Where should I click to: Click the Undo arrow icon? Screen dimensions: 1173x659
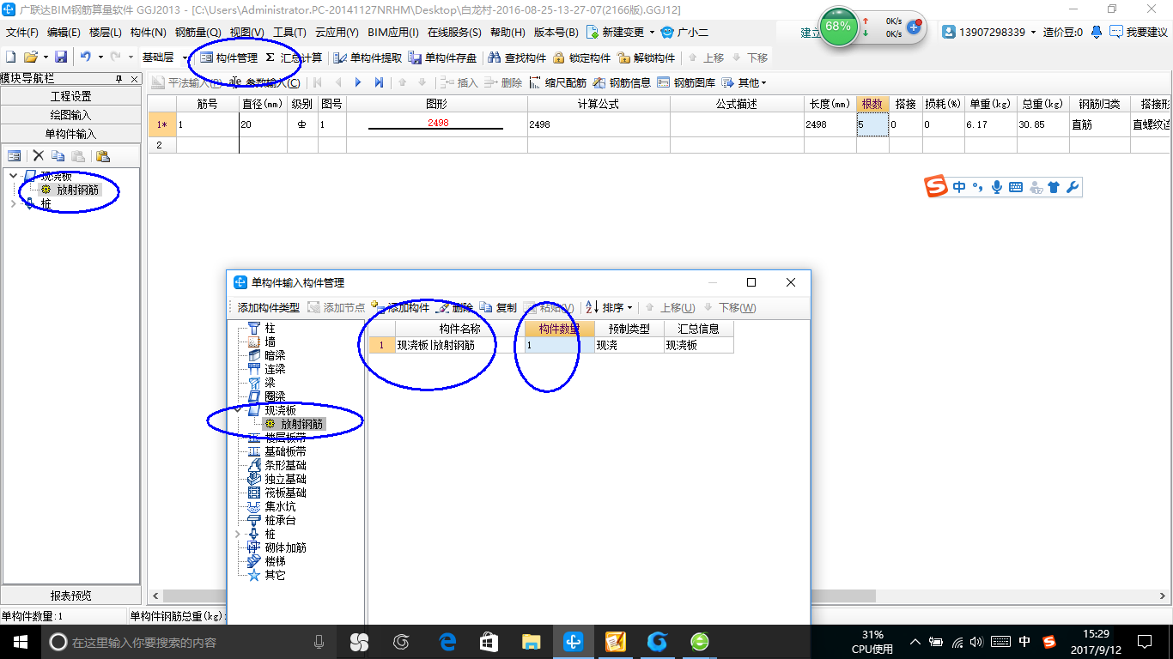point(86,57)
